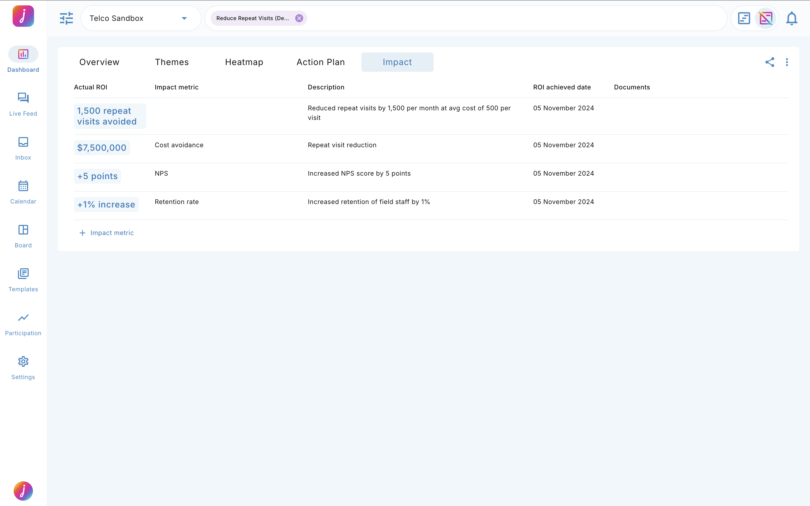Toggle the notes view icon in the top bar

click(744, 18)
